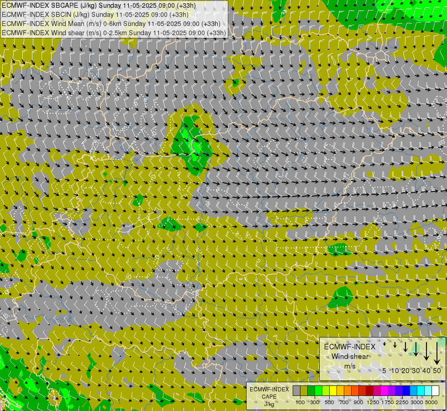The image size is (447, 411).
Task: Click the 5000 label on the CAPE scale
Action: 431,402
